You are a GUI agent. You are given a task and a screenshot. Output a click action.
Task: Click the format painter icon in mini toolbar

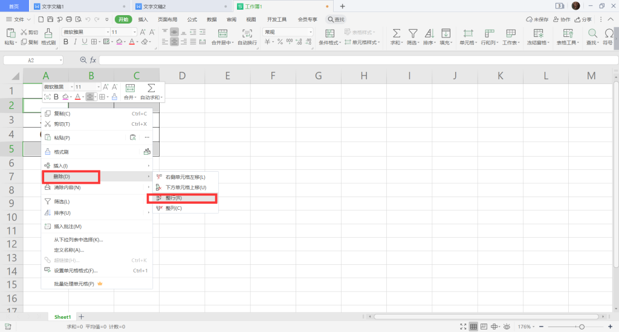(x=114, y=97)
